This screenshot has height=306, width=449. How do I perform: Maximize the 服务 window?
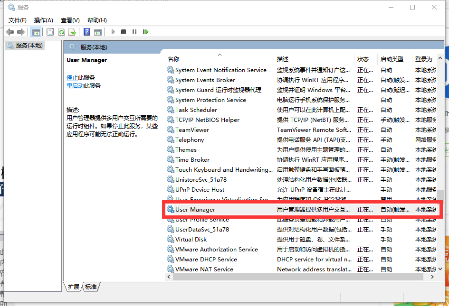[412, 7]
